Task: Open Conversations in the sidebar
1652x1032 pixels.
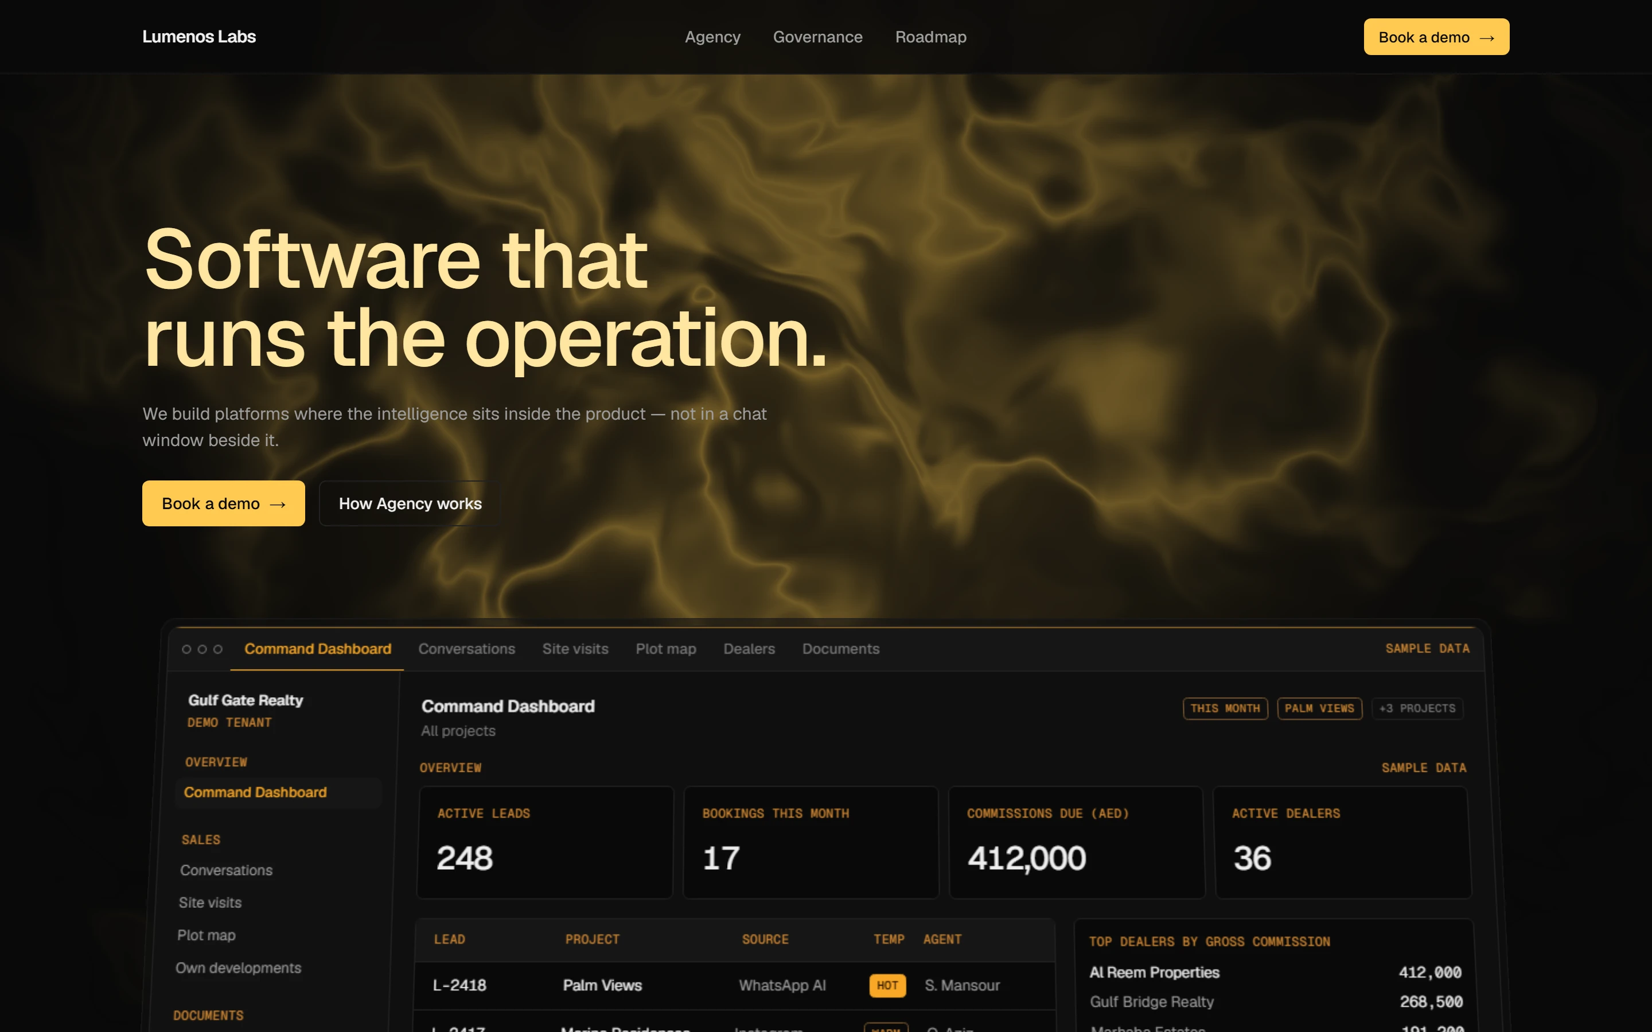Action: tap(226, 870)
